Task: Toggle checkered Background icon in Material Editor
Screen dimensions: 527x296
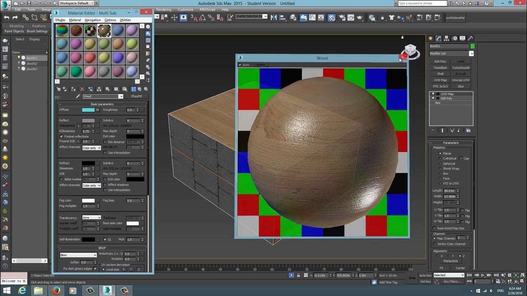Action: tap(148, 40)
